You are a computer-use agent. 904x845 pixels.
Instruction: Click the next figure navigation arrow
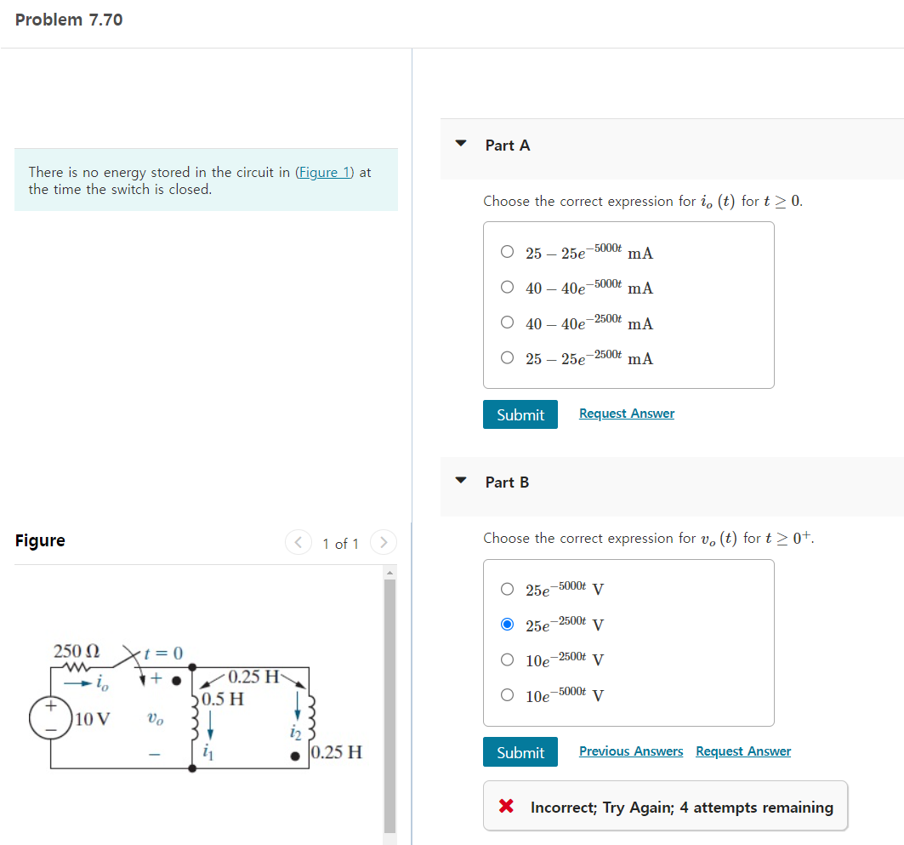(x=384, y=542)
